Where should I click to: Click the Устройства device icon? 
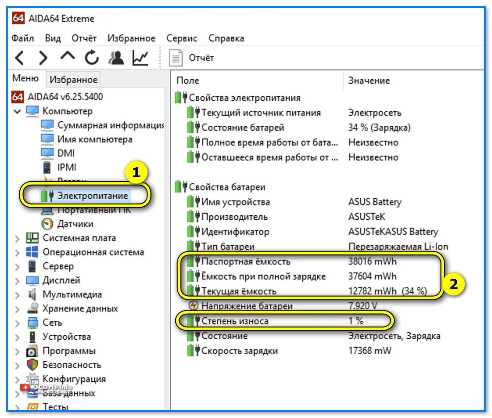pos(32,337)
